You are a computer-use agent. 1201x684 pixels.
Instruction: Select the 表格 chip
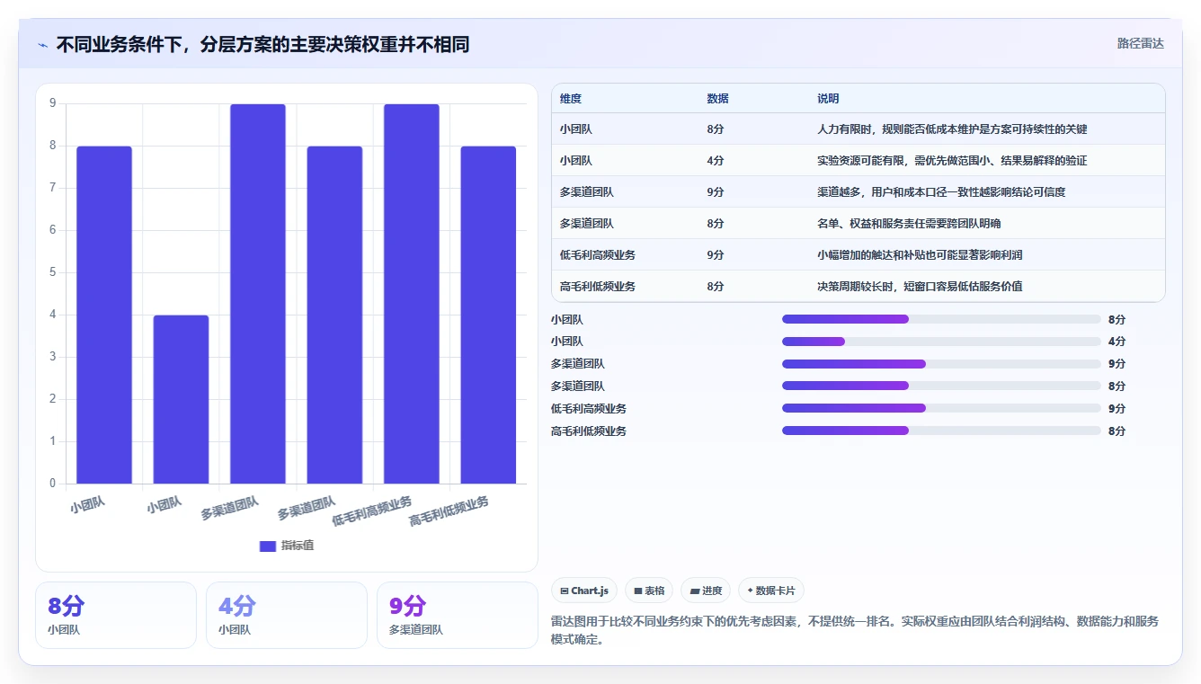(x=649, y=591)
